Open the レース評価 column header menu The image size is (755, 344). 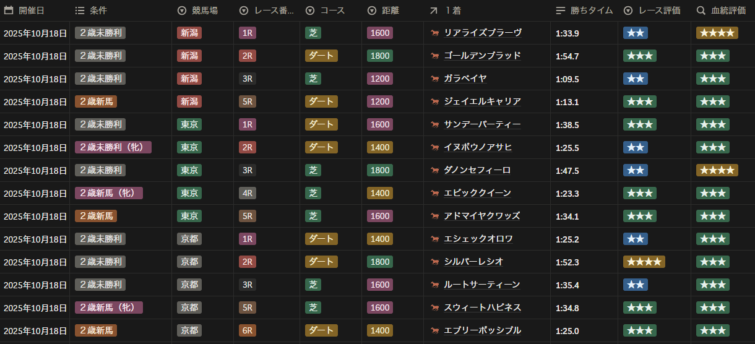(628, 11)
